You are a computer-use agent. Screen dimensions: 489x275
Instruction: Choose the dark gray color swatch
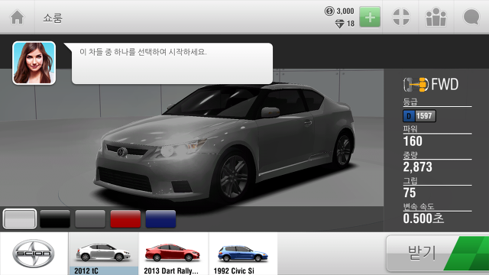click(90, 219)
